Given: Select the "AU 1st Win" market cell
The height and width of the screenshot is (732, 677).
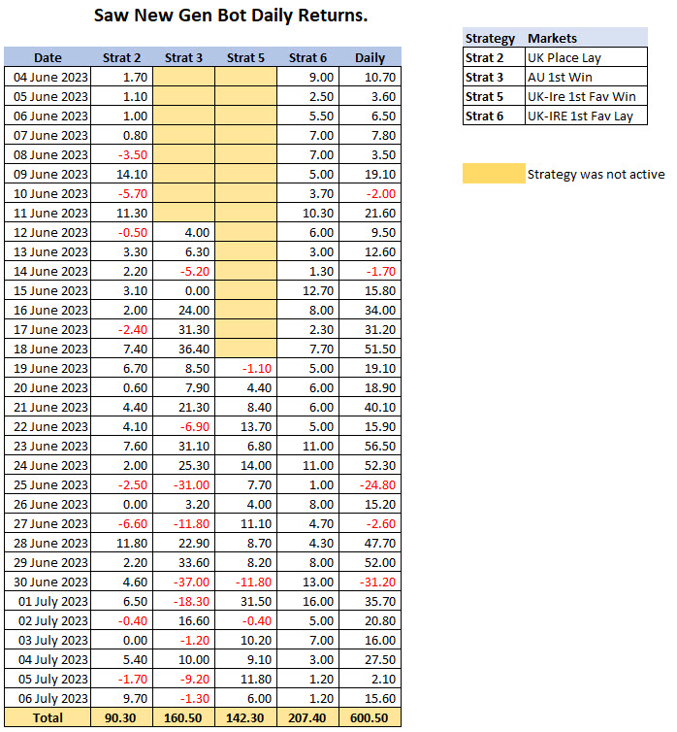Looking at the screenshot, I should tap(586, 77).
